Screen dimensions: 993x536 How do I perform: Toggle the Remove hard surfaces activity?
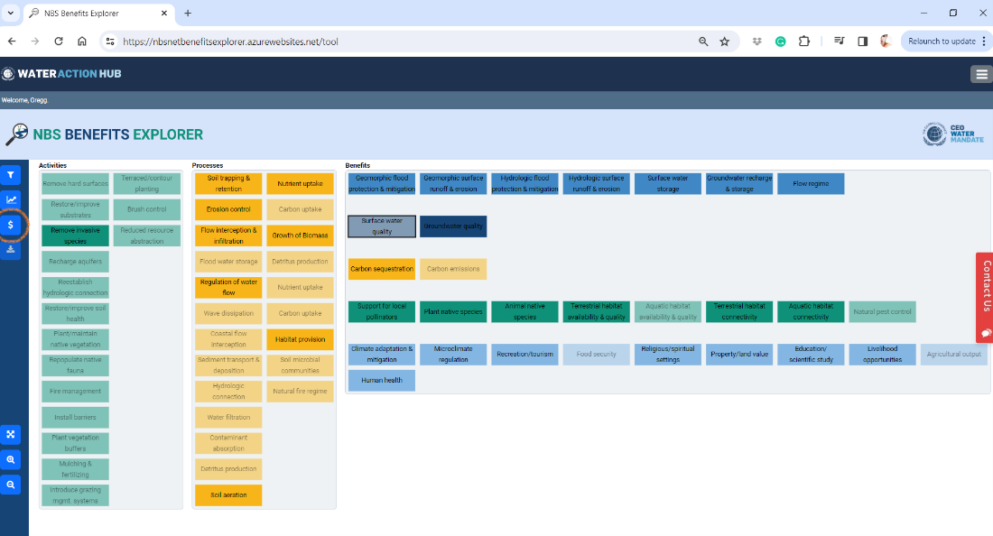(x=75, y=183)
